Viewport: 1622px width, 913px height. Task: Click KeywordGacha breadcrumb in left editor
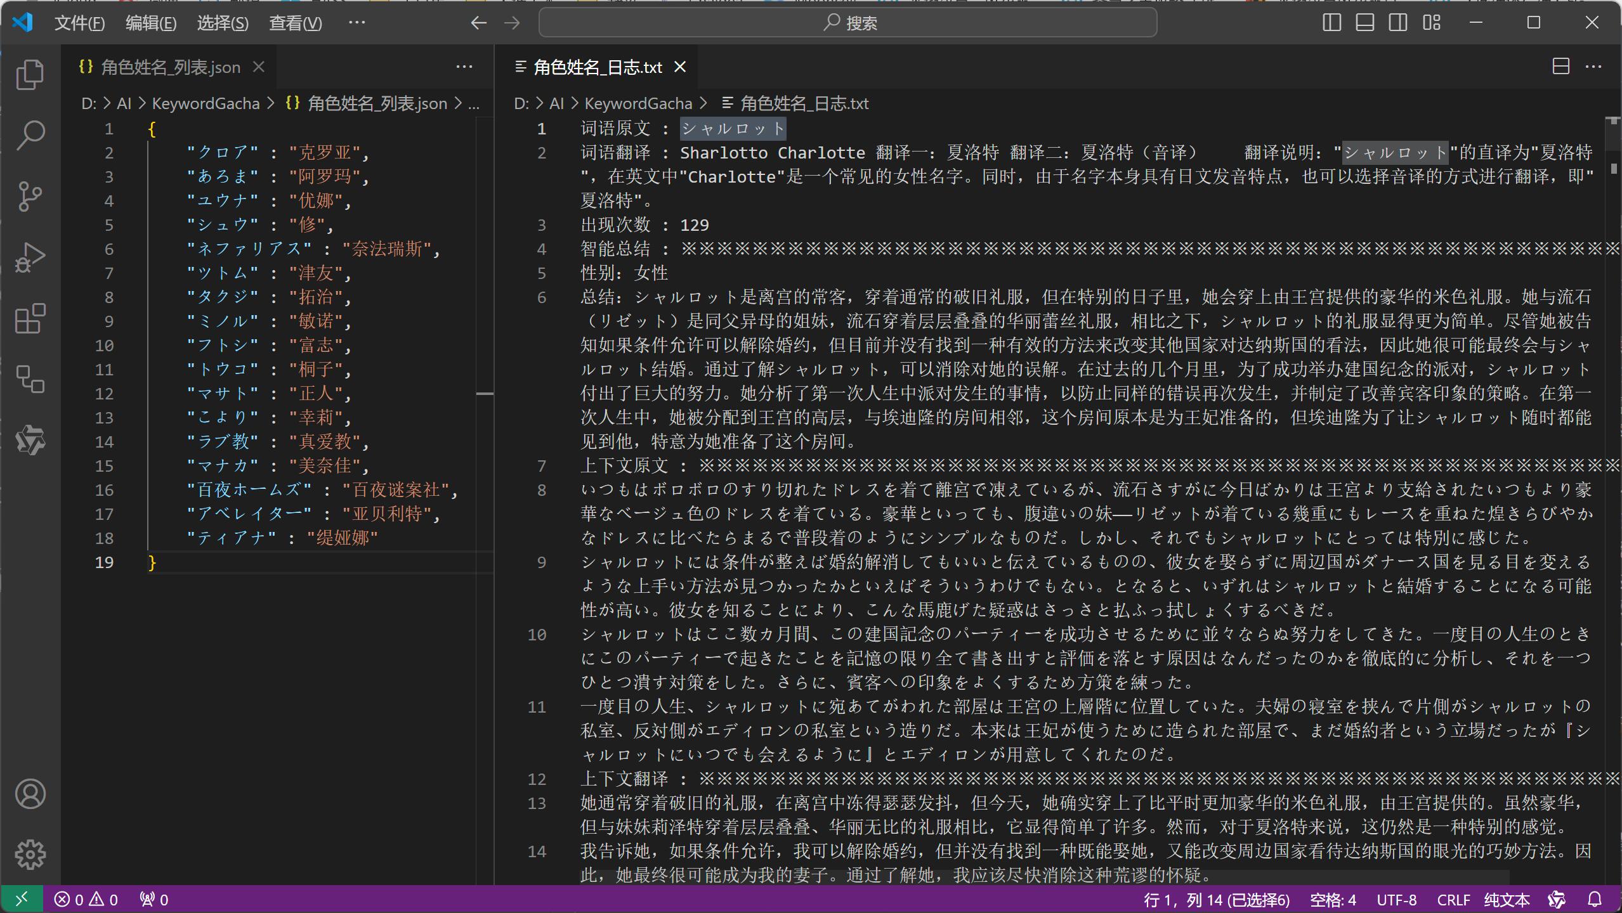(x=206, y=103)
